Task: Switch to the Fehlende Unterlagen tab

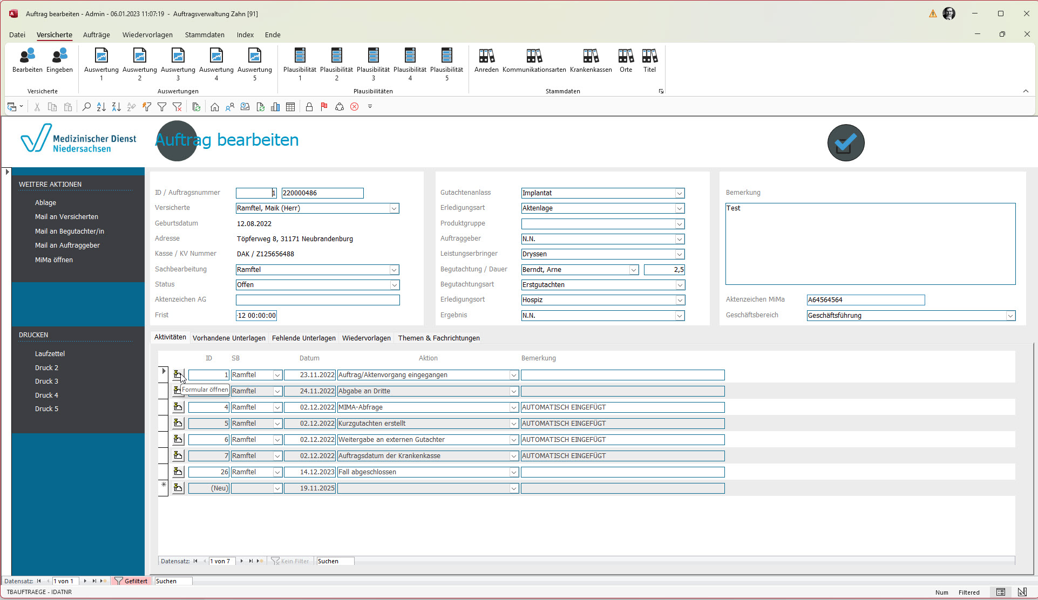Action: tap(303, 338)
